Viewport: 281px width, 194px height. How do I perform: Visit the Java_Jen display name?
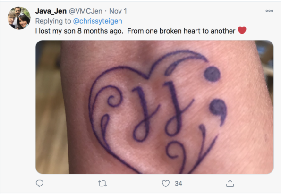point(51,11)
